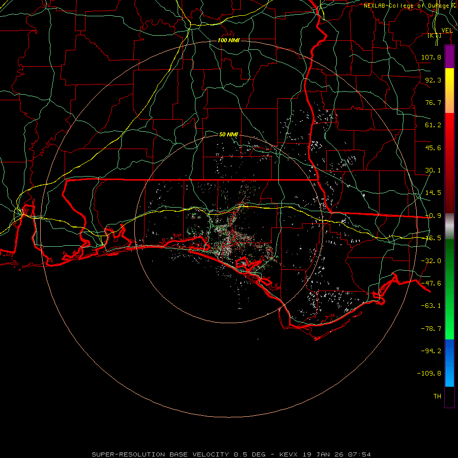This screenshot has width=458, height=458.
Task: Select the 107.8 legend value
Action: coord(431,57)
